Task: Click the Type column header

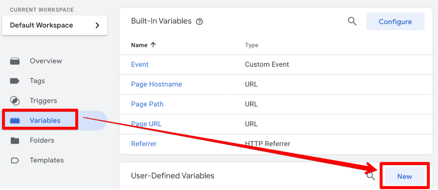Action: coord(252,45)
